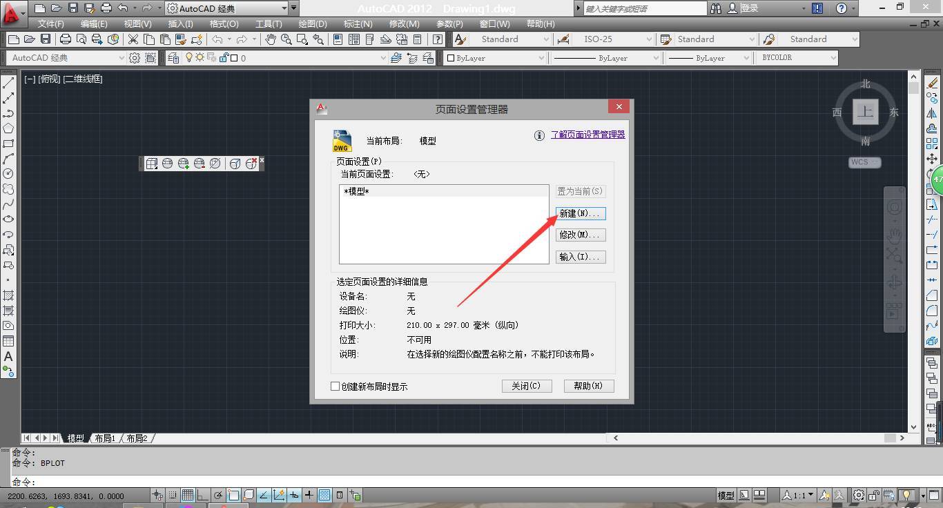Click the keyword search input field

[x=645, y=8]
